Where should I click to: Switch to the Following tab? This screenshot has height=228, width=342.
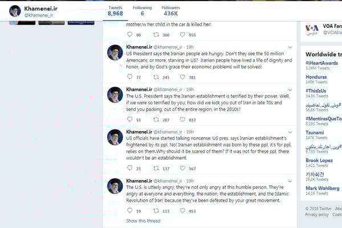pos(142,11)
